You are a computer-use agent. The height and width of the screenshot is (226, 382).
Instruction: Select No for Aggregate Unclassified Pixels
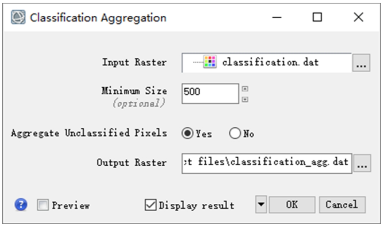[234, 134]
